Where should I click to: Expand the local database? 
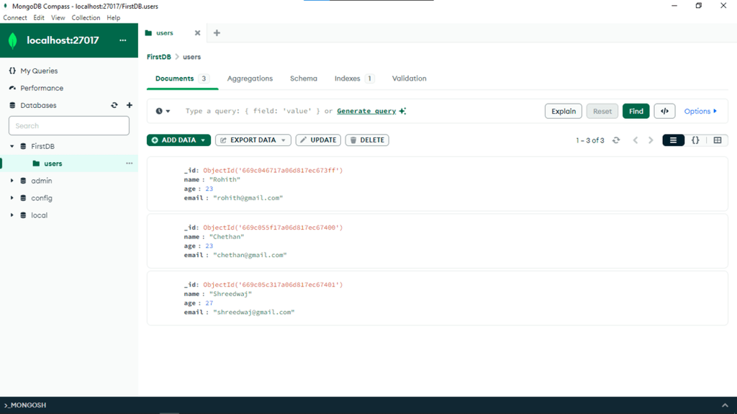12,215
